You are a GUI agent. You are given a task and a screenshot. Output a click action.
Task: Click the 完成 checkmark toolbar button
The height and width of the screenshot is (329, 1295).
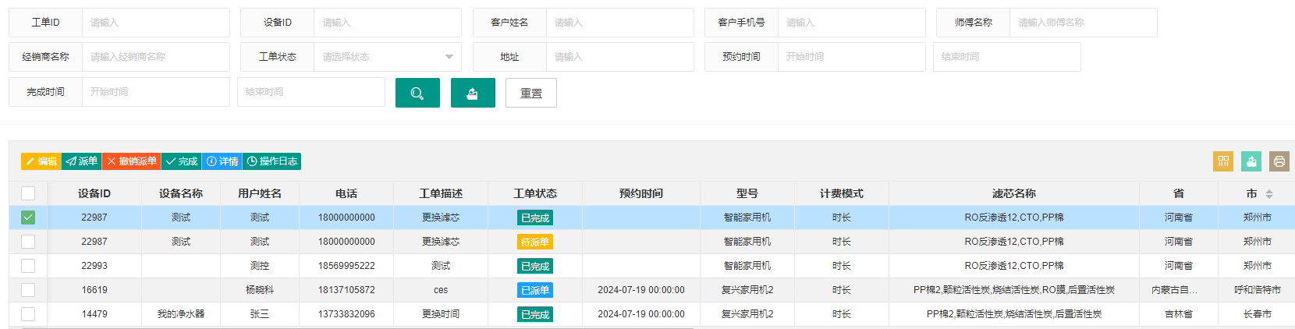(x=182, y=161)
